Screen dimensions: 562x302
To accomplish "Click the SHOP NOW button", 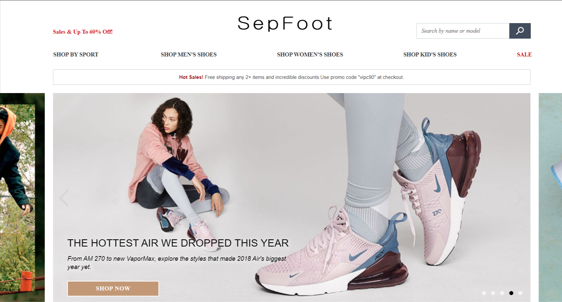I will [113, 288].
